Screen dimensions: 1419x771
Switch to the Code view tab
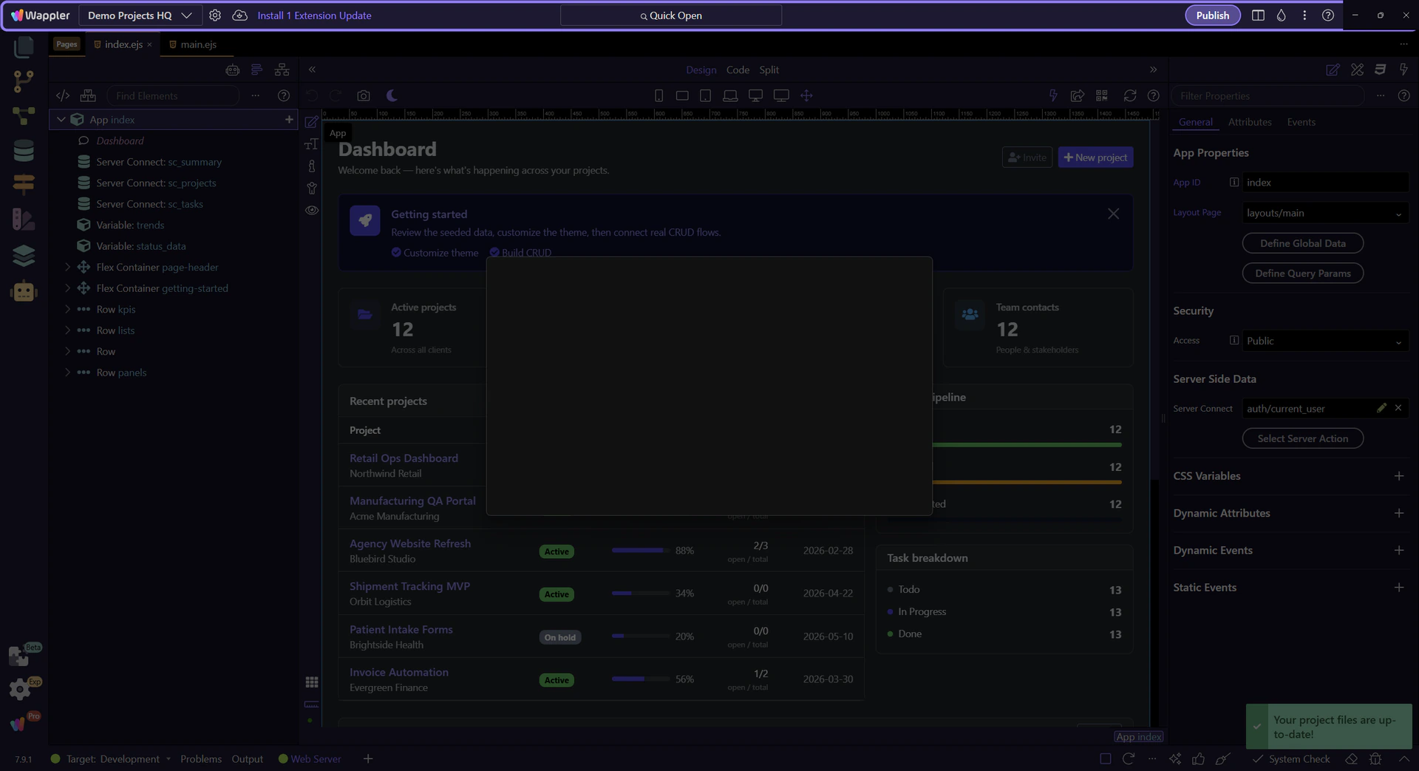[737, 69]
